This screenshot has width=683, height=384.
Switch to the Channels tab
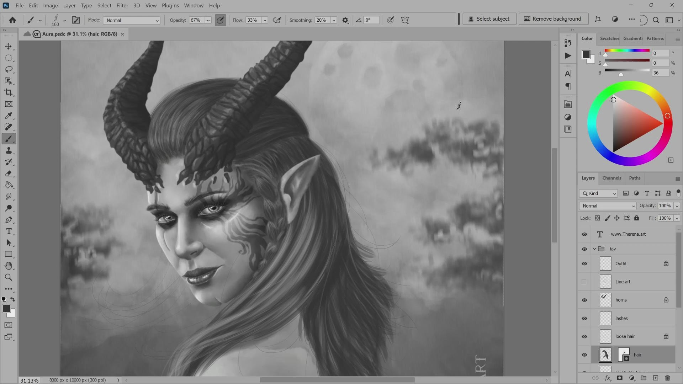(x=611, y=178)
